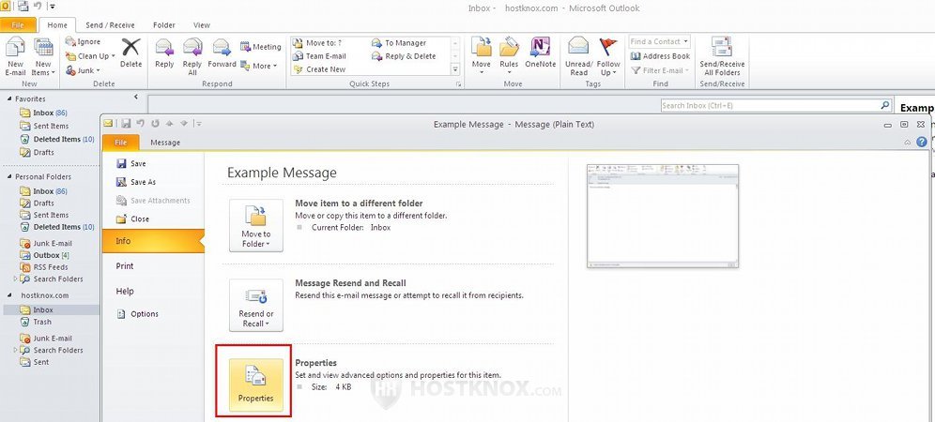Click the search magnifier icon
Screen dimensions: 935x422
click(885, 105)
